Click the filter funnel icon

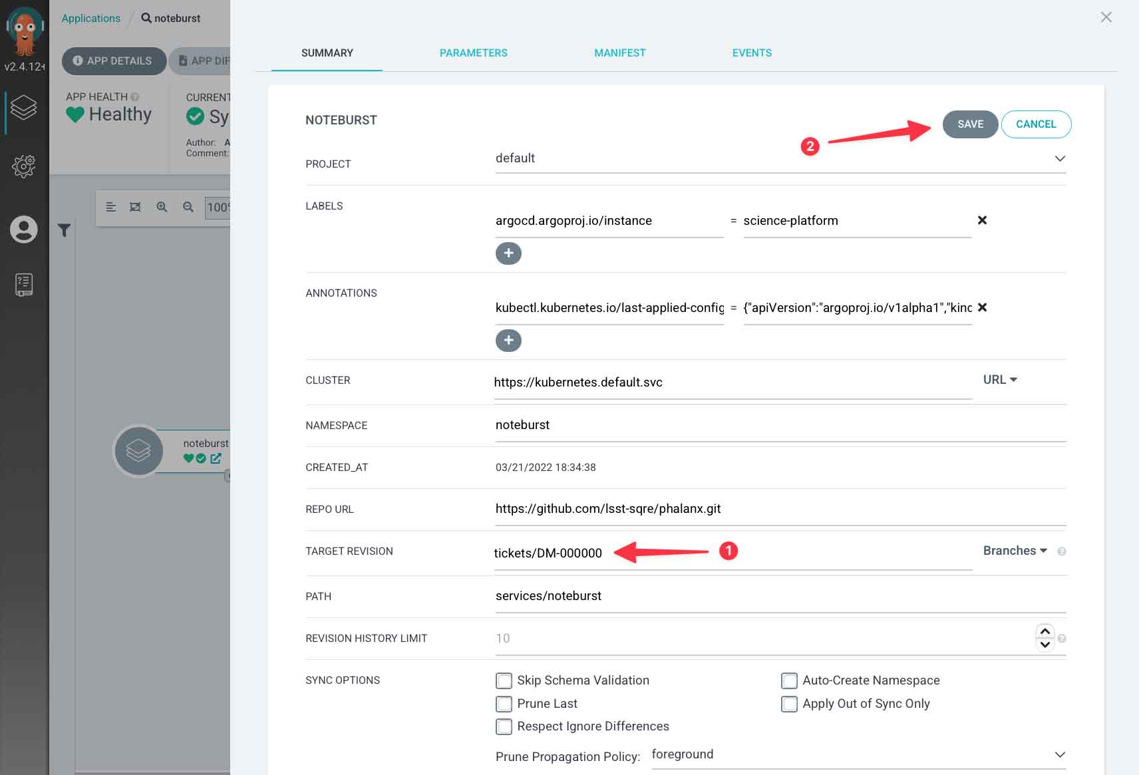point(64,230)
